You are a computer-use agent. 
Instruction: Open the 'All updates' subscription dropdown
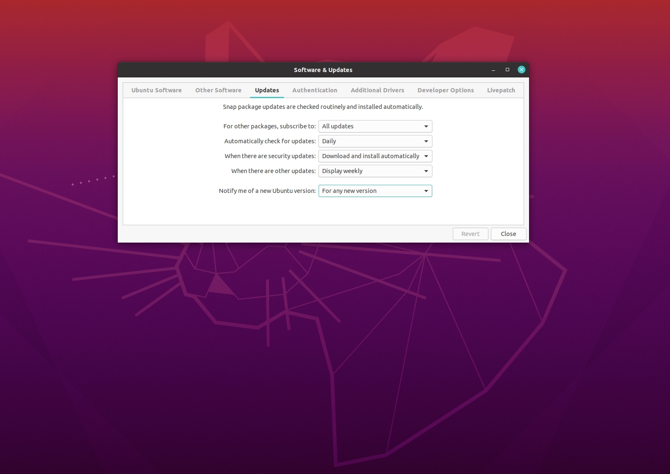374,126
